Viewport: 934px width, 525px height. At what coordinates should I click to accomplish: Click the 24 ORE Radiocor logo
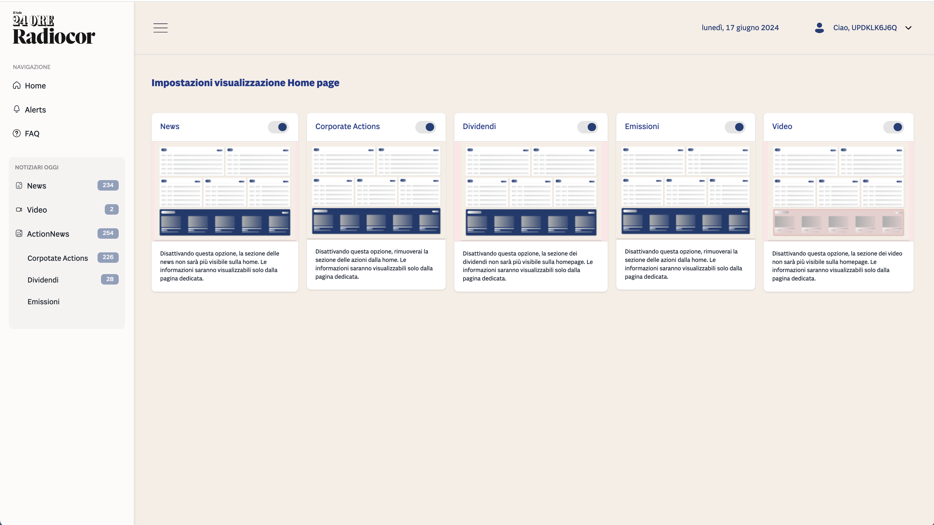(x=54, y=29)
